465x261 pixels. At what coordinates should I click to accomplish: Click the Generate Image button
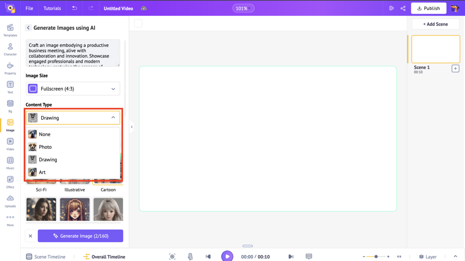pyautogui.click(x=80, y=236)
